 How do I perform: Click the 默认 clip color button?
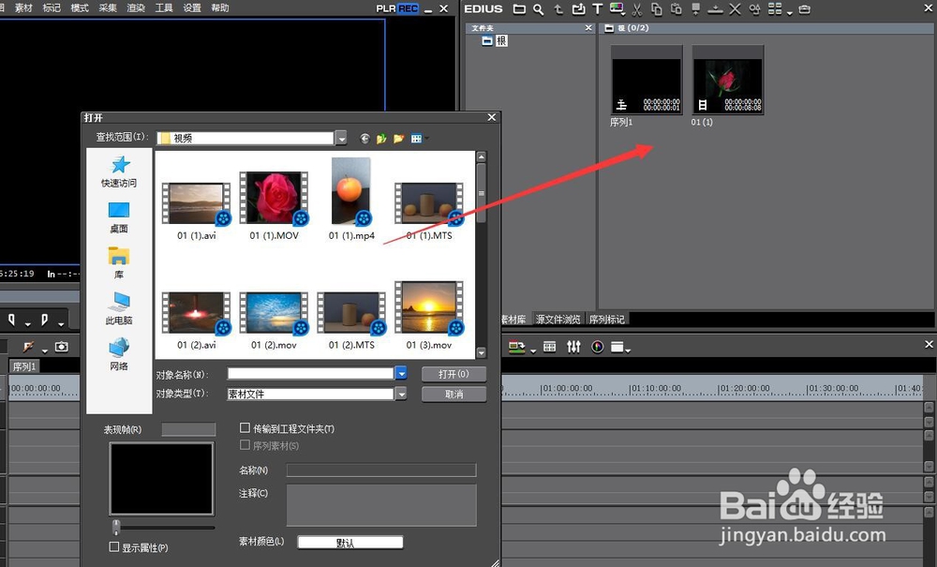point(350,543)
